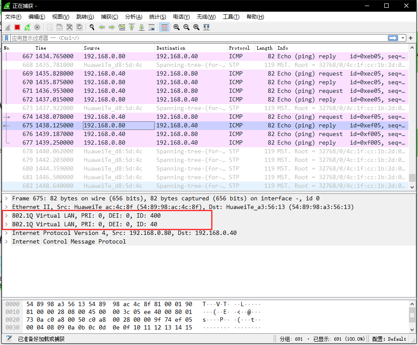Viewport: 418px width, 345px height.
Task: Select packet 667 ICMP reply row
Action: (x=205, y=56)
